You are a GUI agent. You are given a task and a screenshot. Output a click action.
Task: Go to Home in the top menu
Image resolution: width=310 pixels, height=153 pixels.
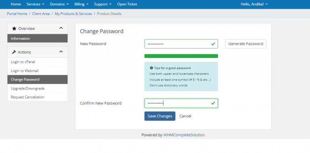[16, 4]
